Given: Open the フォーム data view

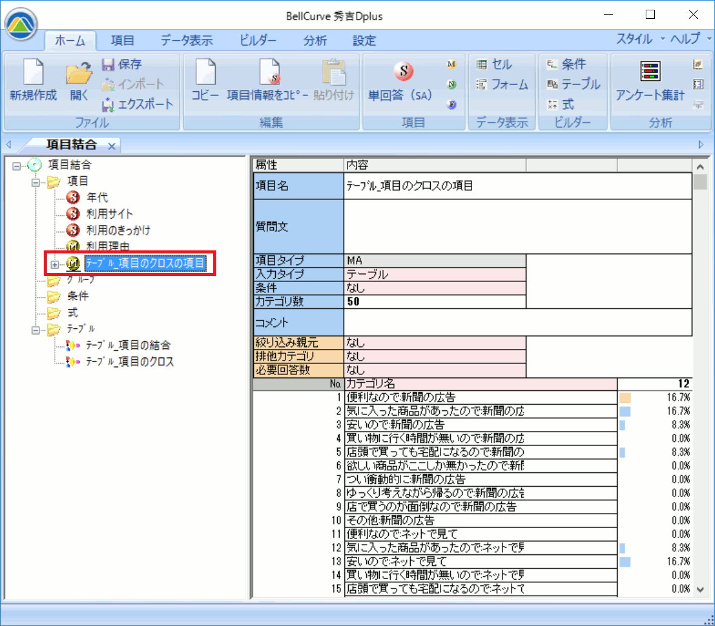Looking at the screenshot, I should pos(502,84).
